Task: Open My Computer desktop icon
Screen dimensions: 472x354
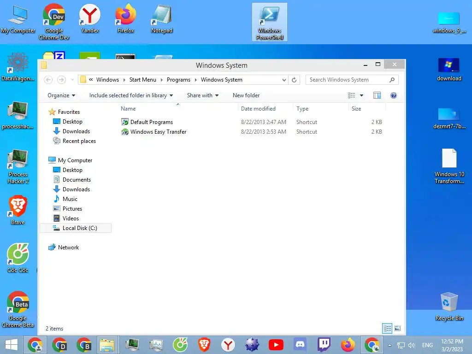Action: pos(18,18)
